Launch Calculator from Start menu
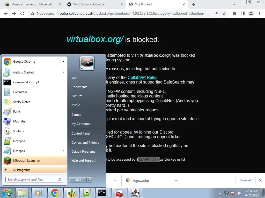The width and height of the screenshot is (265, 198). tap(34, 92)
